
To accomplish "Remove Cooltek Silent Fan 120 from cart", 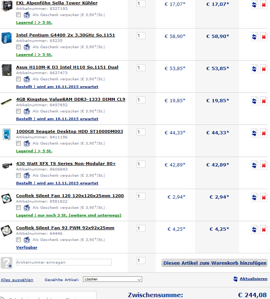I will [264, 198].
